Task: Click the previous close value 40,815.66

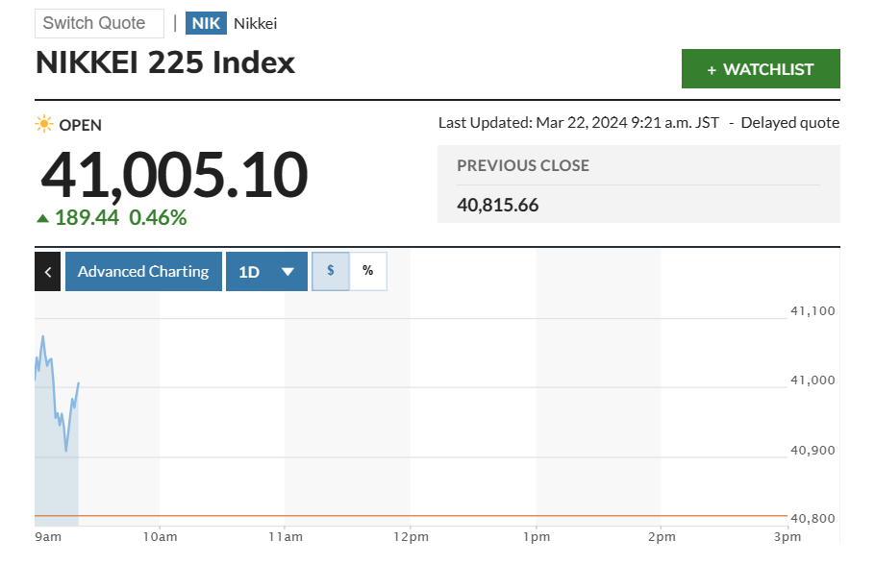Action: [x=497, y=205]
